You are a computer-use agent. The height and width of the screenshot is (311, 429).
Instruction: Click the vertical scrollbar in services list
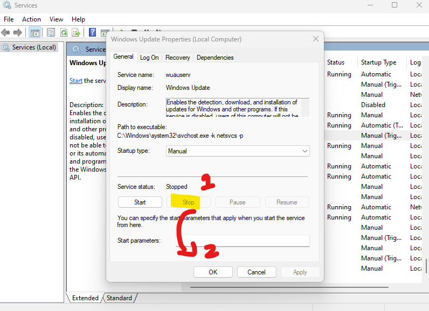(x=426, y=266)
